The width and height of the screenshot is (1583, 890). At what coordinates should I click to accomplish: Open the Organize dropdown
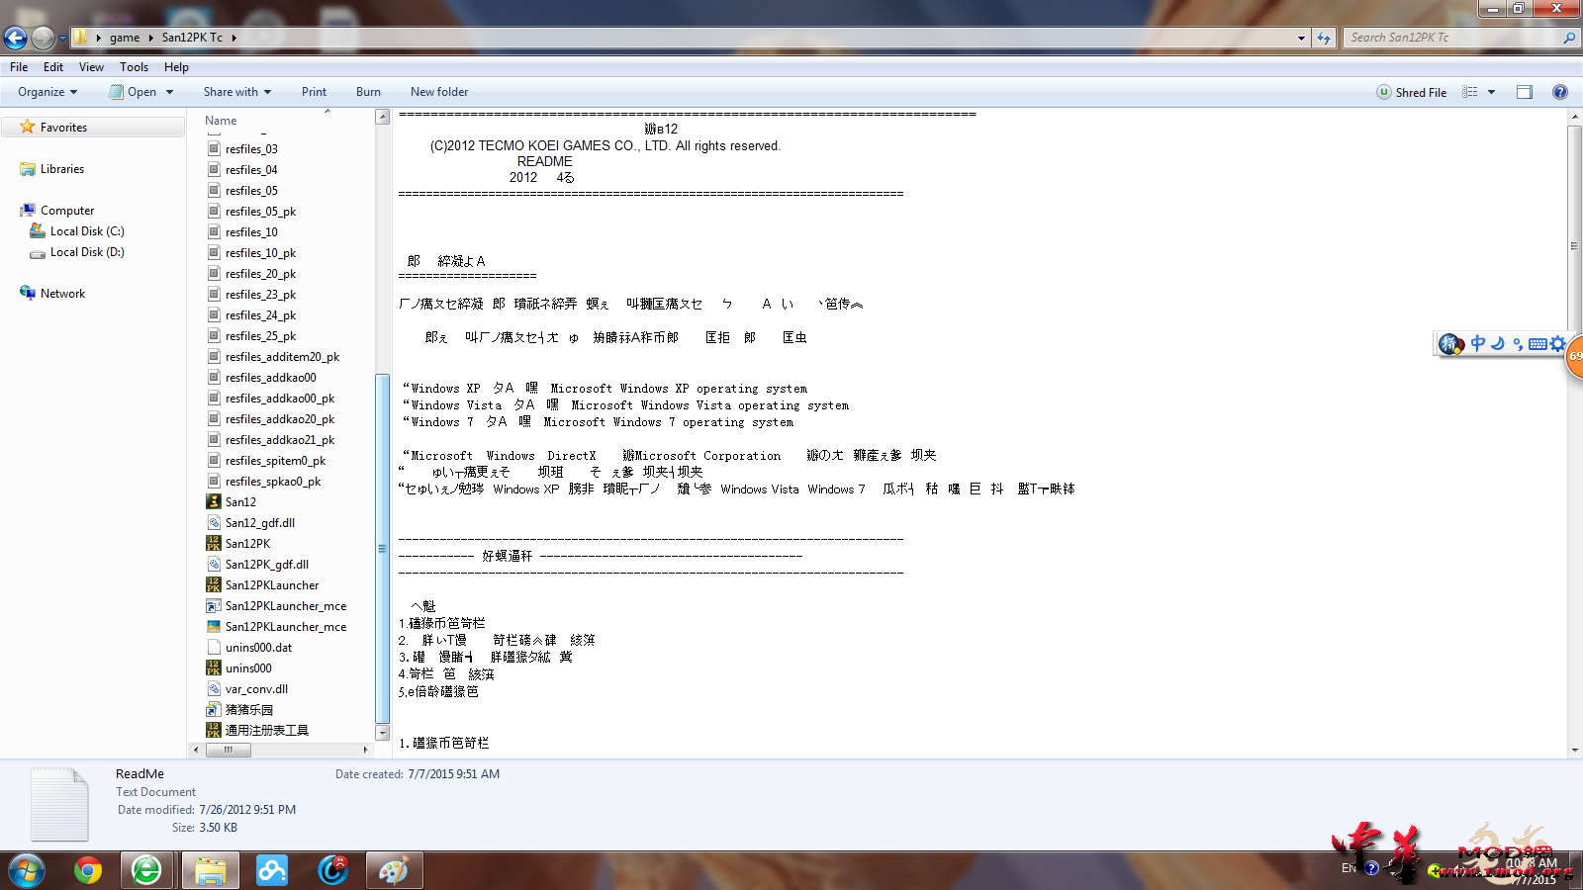pyautogui.click(x=47, y=92)
